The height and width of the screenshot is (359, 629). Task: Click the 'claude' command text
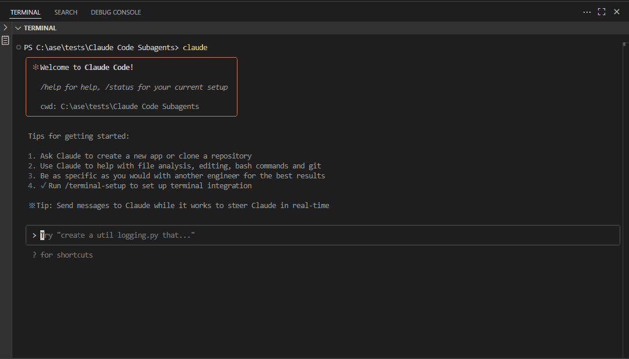pyautogui.click(x=195, y=47)
